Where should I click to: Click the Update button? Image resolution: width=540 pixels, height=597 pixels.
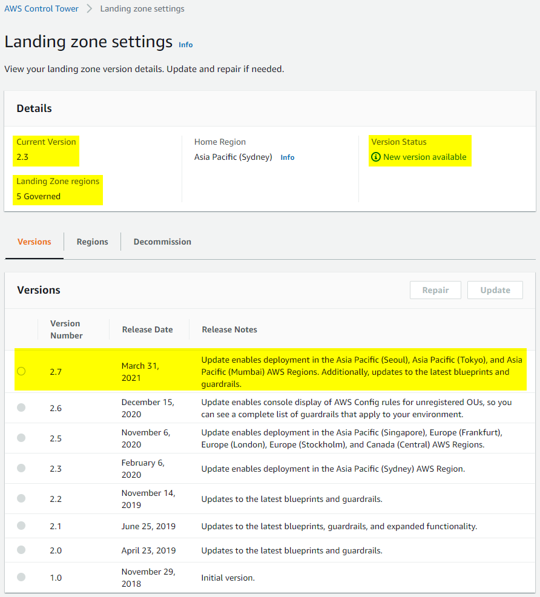495,290
